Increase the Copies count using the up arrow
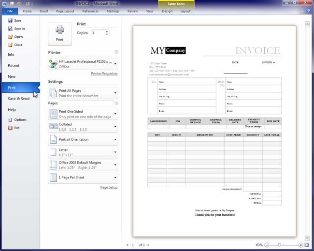314x251 pixels. click(x=107, y=31)
